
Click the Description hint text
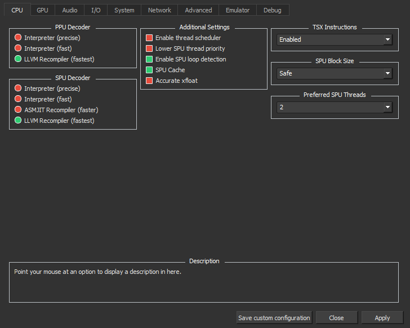pyautogui.click(x=97, y=272)
